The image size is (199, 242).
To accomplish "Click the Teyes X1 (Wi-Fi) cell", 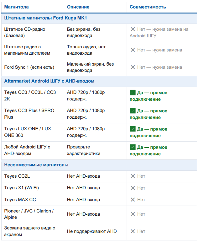I will 33,188.
